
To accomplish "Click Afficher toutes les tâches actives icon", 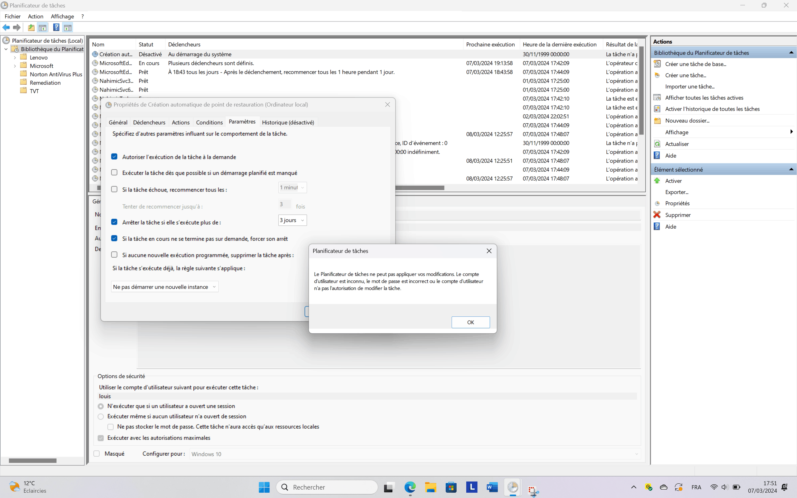I will 657,97.
